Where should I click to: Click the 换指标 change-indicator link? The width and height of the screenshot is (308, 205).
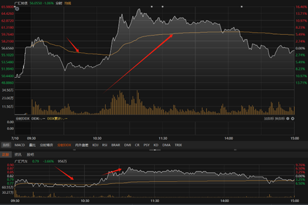[279, 119]
